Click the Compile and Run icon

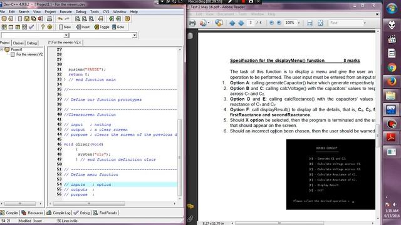tap(18, 27)
